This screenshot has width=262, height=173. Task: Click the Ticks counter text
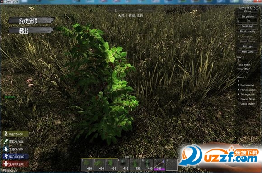click(x=244, y=65)
